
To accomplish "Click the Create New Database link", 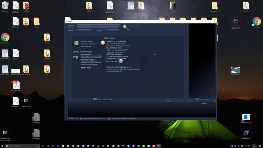I will point(88,44).
